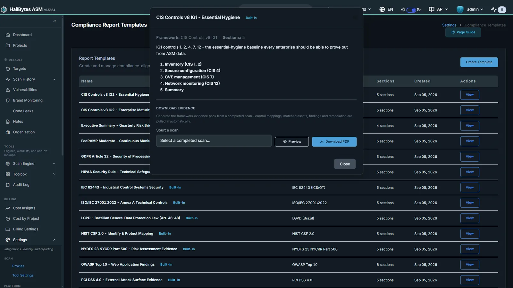Expand the Scan History submenu chevron
The width and height of the screenshot is (513, 288).
coord(54,79)
